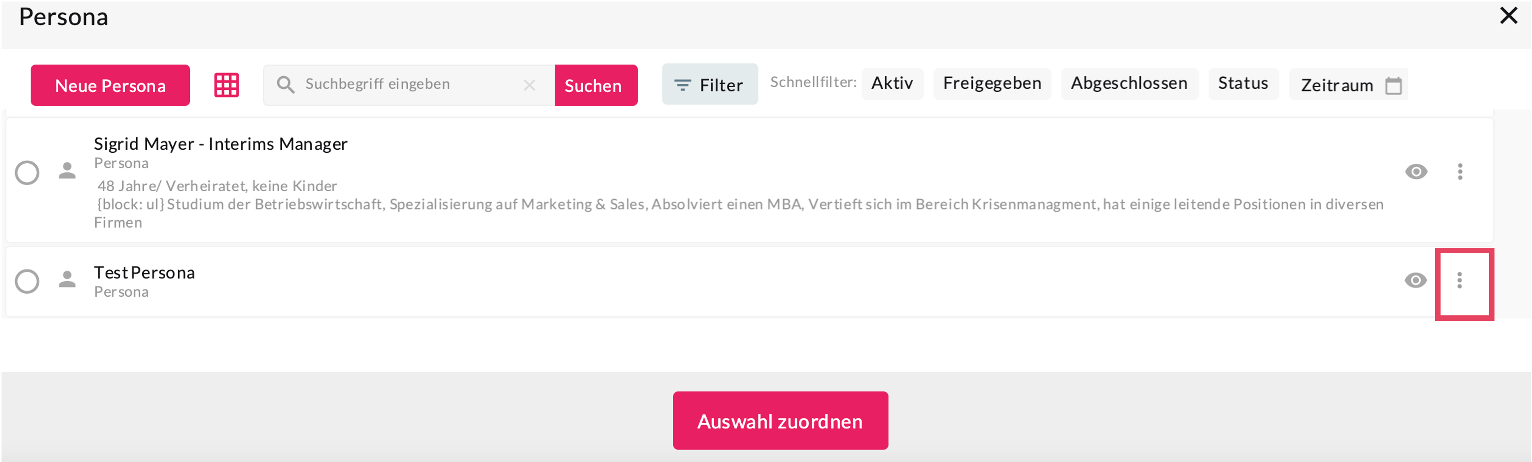Close the Persona dialog
The width and height of the screenshot is (1532, 462).
(1509, 15)
